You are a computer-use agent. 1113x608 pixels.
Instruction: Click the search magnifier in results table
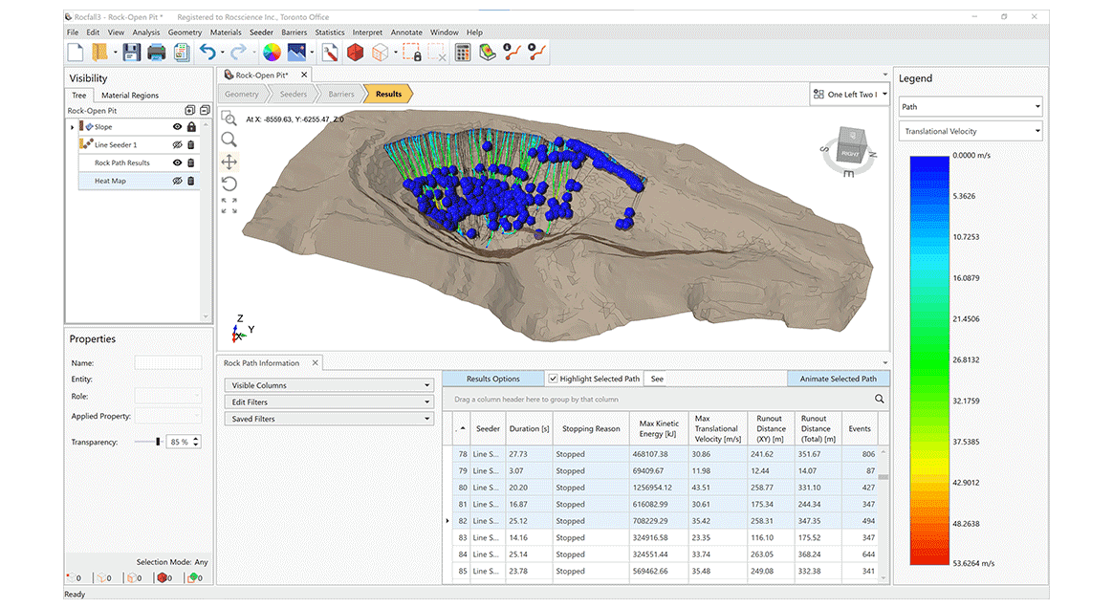(x=880, y=400)
